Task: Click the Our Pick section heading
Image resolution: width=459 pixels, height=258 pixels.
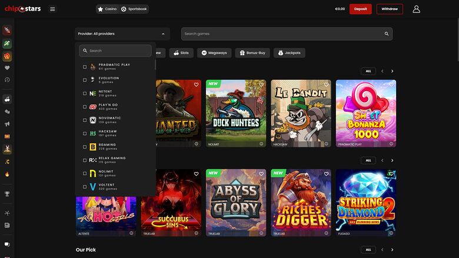Action: (x=86, y=250)
